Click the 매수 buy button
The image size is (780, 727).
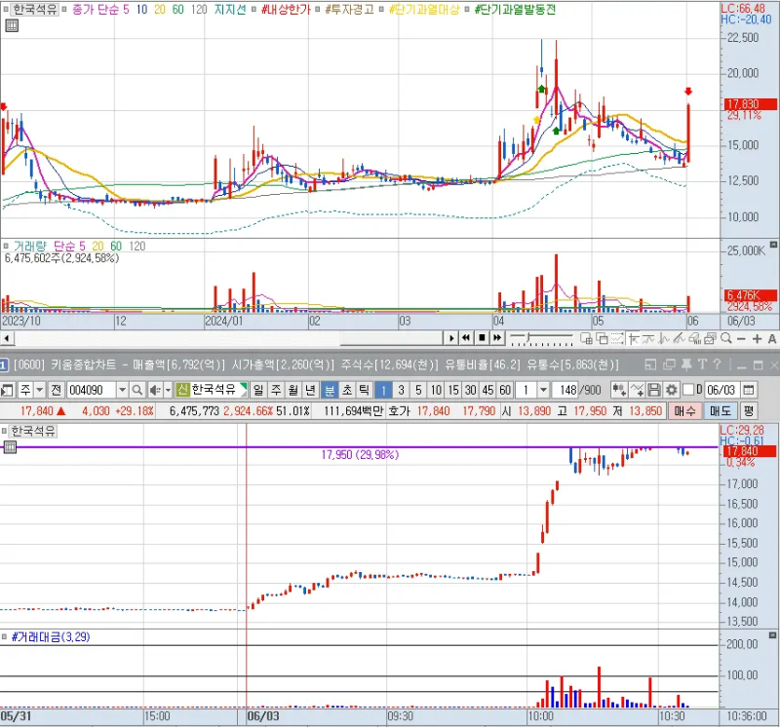pyautogui.click(x=684, y=411)
